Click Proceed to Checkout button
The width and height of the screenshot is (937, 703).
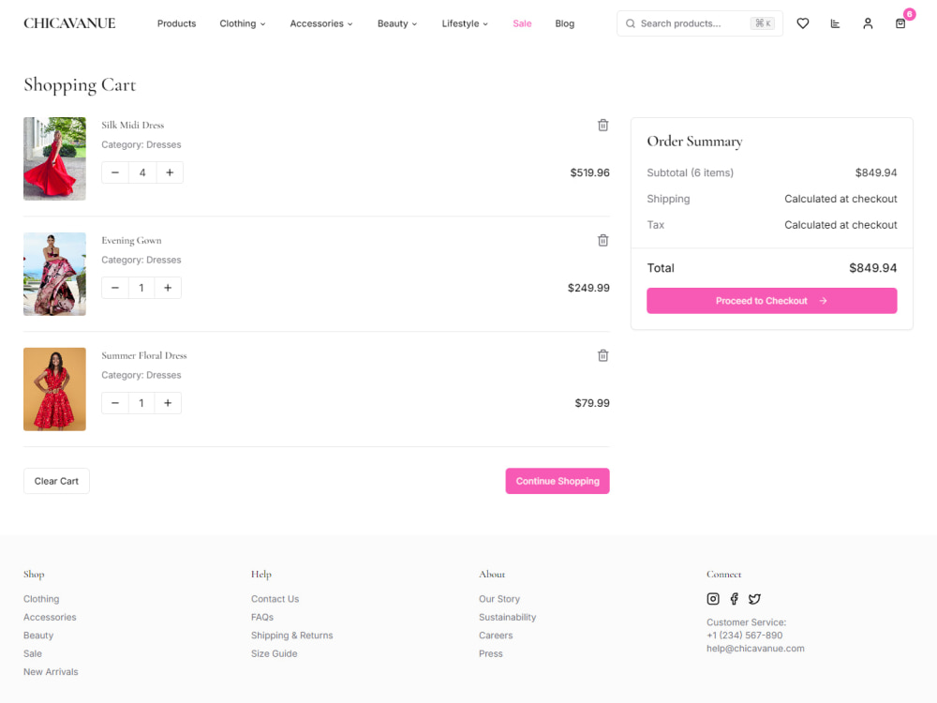(x=771, y=301)
